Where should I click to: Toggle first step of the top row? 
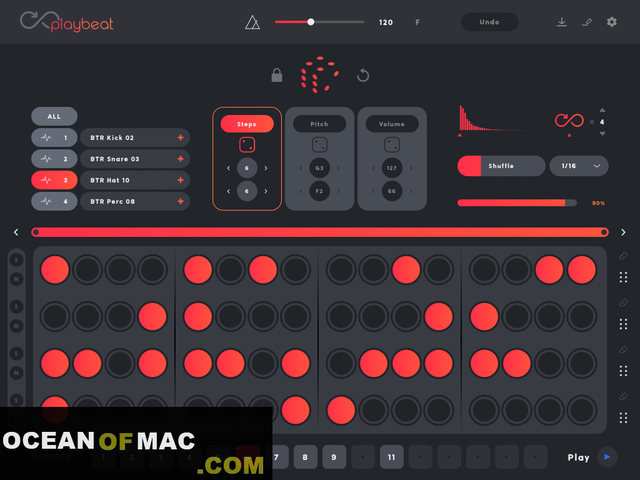(55, 270)
